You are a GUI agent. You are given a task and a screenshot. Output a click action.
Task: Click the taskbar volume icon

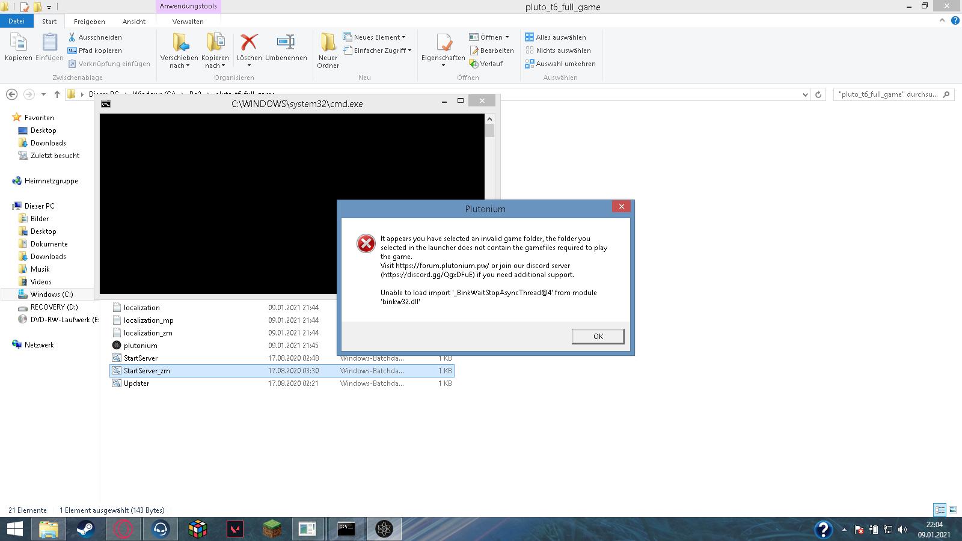coord(902,530)
